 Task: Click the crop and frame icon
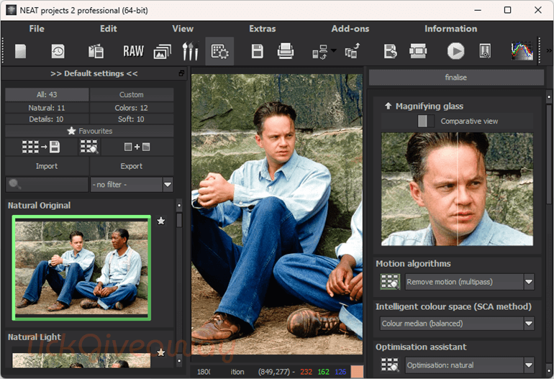pyautogui.click(x=418, y=51)
